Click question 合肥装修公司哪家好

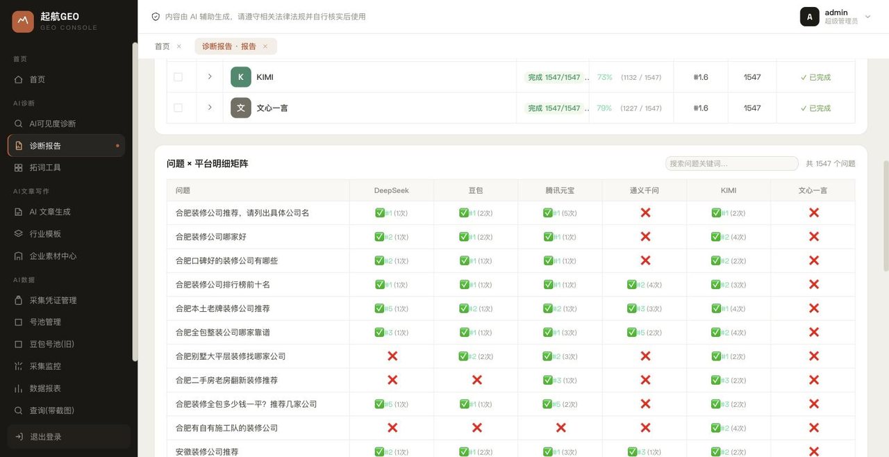pyautogui.click(x=211, y=237)
